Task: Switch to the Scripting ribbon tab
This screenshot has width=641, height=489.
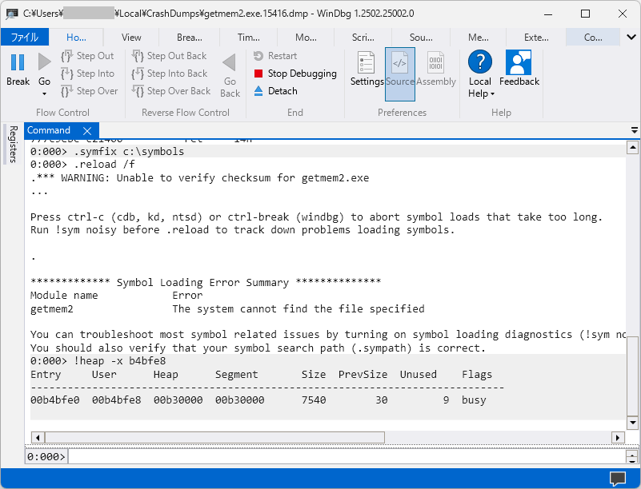Action: pos(363,37)
